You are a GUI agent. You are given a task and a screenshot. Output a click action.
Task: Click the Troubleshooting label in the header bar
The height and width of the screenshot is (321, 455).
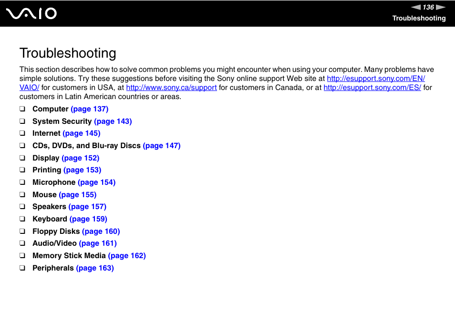(419, 18)
